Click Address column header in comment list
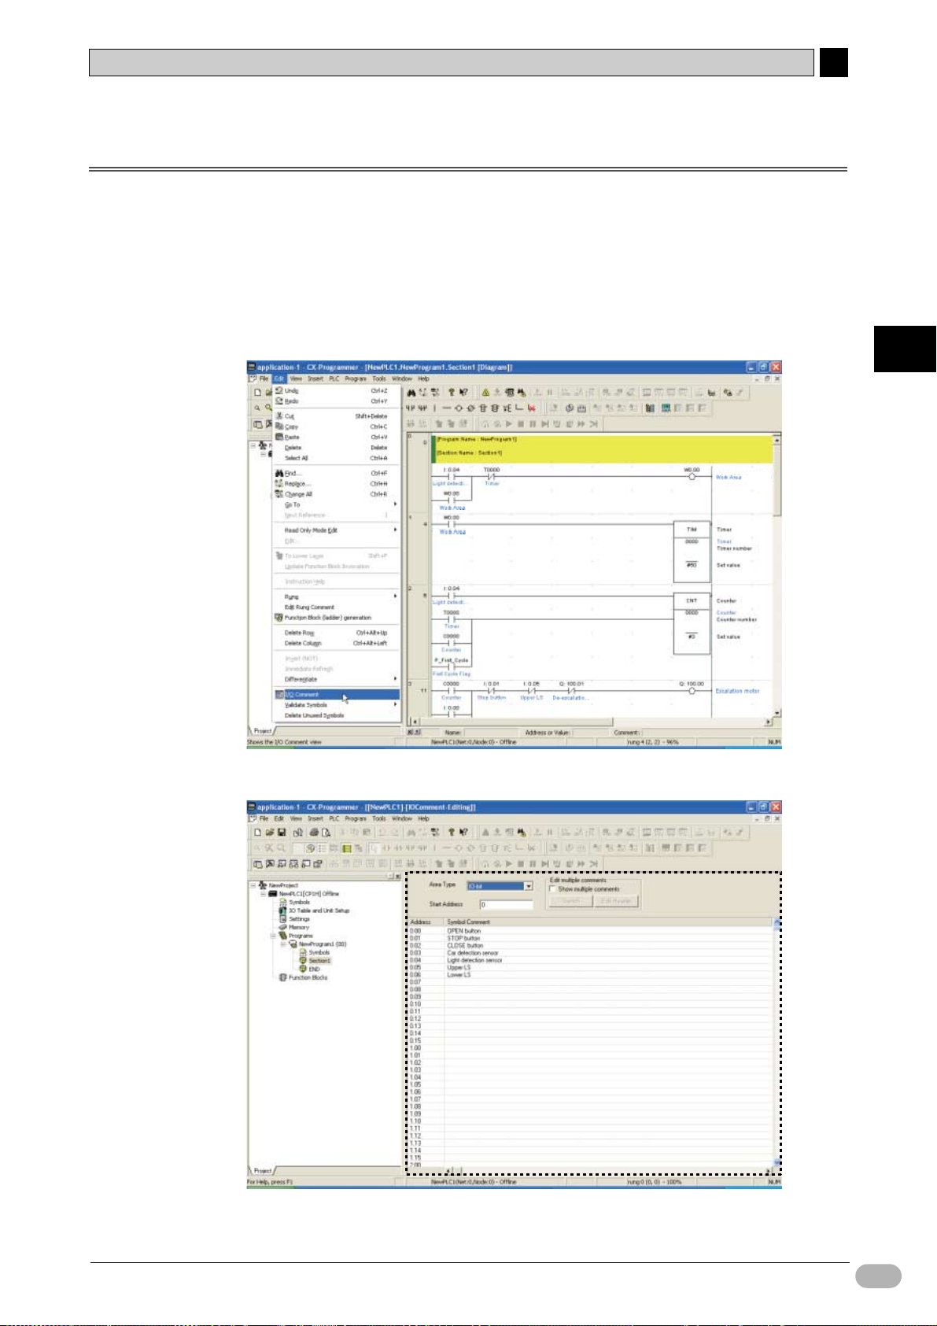Screen dimensions: 937x1326 pos(426,922)
